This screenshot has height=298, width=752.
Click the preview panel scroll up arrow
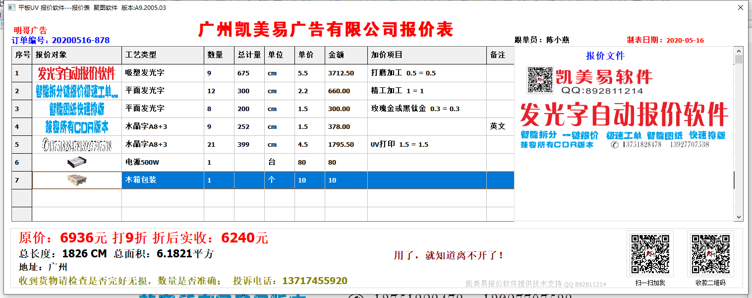(x=739, y=51)
